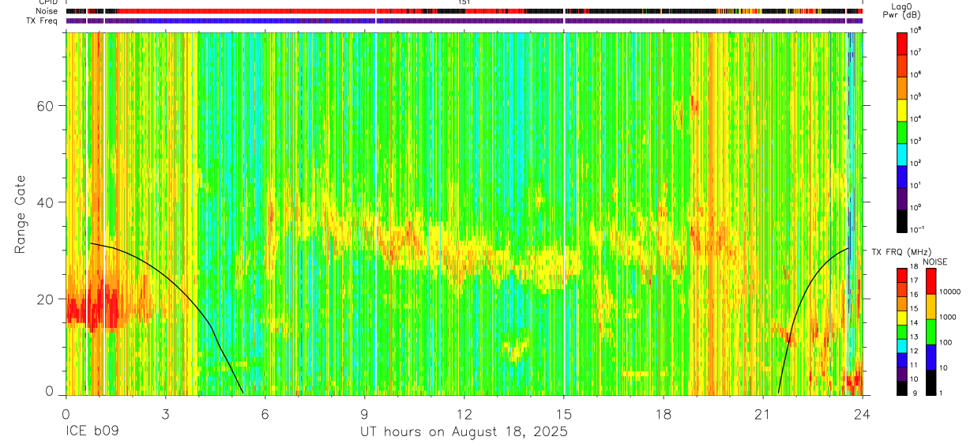Click the 'UT hours on August 18, 2025' axis title
The width and height of the screenshot is (970, 448).
(464, 432)
